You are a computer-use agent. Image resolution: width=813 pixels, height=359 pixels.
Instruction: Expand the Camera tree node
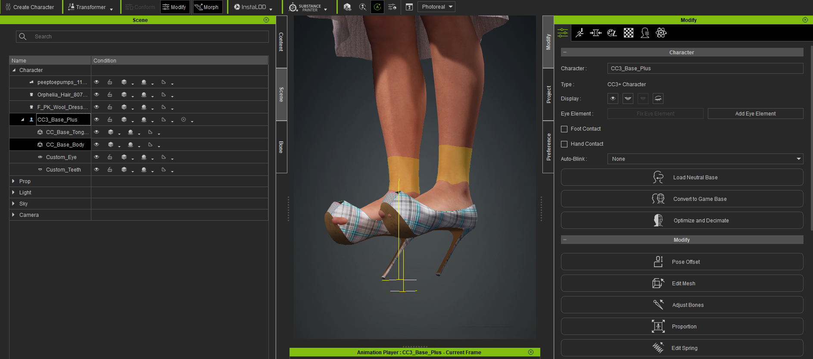coord(13,215)
